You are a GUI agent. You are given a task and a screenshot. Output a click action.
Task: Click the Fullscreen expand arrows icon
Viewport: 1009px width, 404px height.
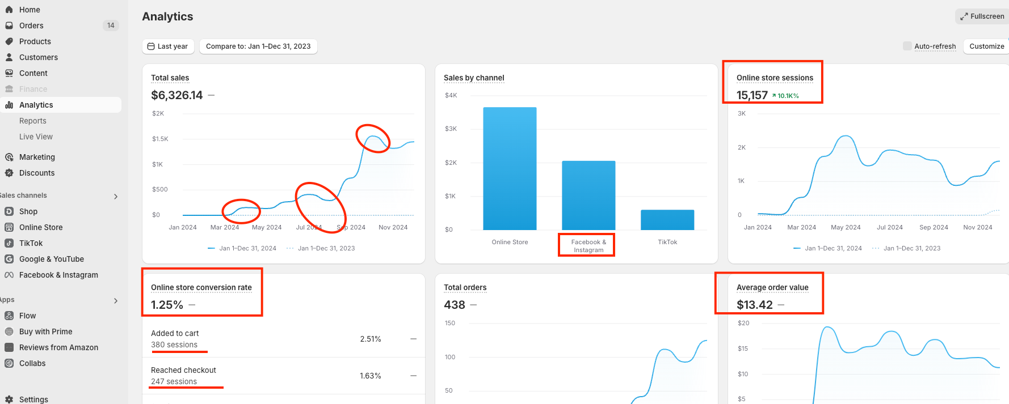964,16
